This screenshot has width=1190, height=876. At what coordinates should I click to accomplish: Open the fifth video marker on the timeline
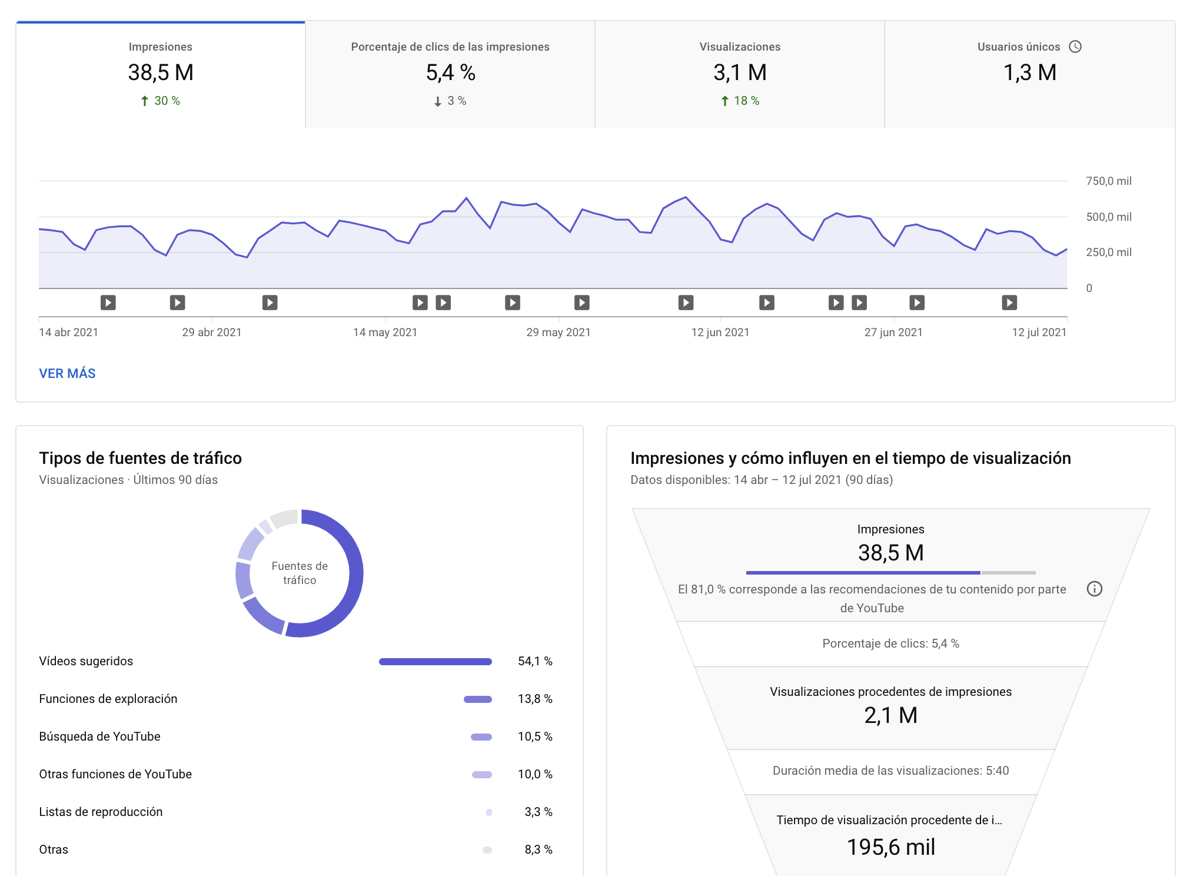pyautogui.click(x=443, y=303)
